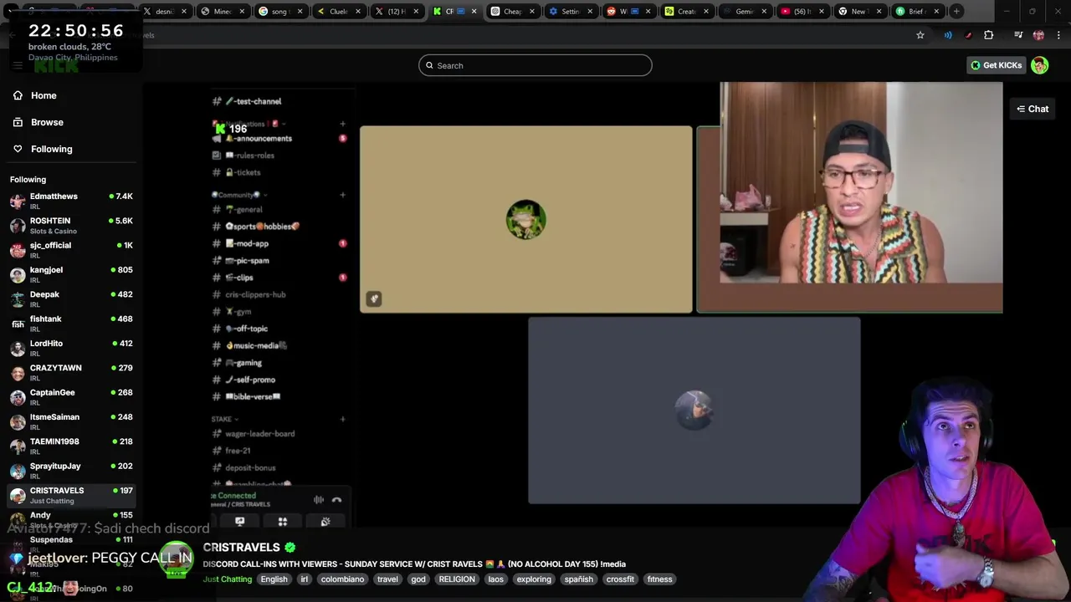
Task: Click the Discord disconnect call icon
Action: click(336, 500)
